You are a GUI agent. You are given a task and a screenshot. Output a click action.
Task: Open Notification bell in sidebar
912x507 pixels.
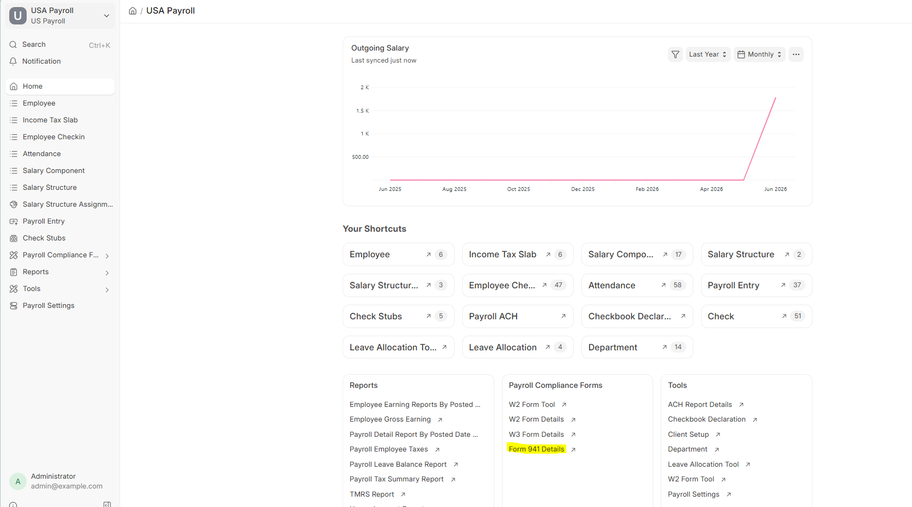pos(13,61)
